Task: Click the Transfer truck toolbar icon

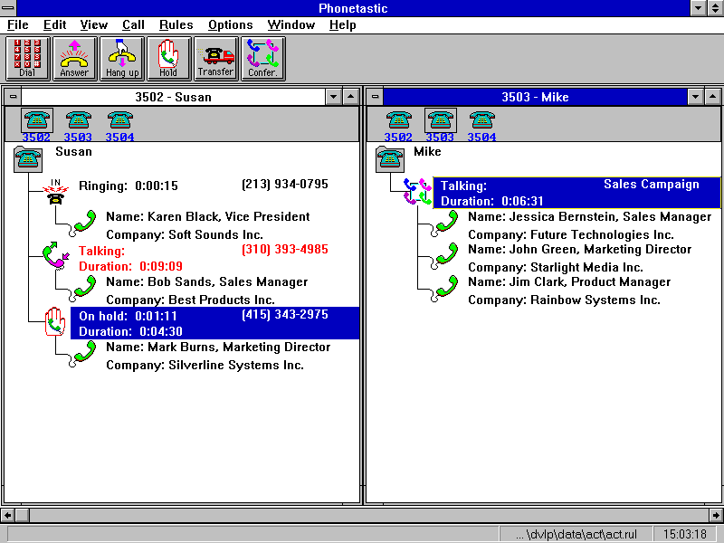Action: pos(215,59)
